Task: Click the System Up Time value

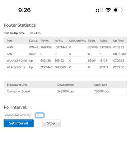Action: pos(35,33)
